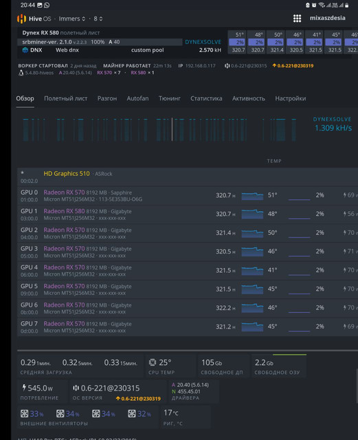
Task: Open the Тюнинг tab
Action: 170,98
